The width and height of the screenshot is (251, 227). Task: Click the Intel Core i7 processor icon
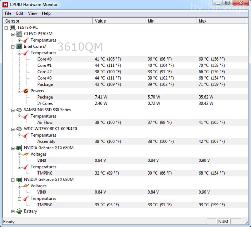[x=19, y=46]
